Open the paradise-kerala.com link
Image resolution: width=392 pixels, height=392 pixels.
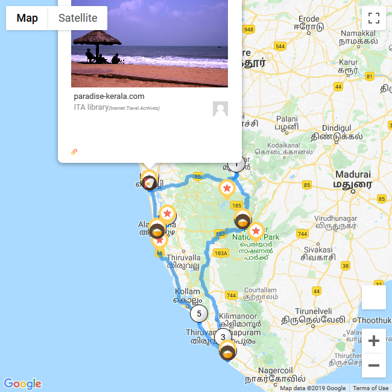[x=109, y=96]
